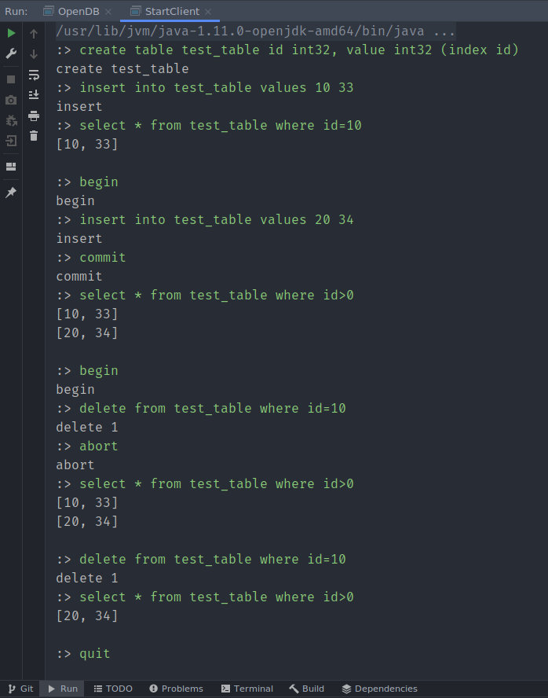This screenshot has height=698, width=548.
Task: Click the collapsed java command line
Action: pos(255,31)
